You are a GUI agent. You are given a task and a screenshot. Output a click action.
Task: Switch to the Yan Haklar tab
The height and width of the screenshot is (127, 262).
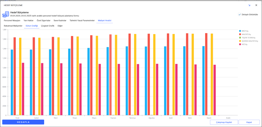tap(28, 20)
